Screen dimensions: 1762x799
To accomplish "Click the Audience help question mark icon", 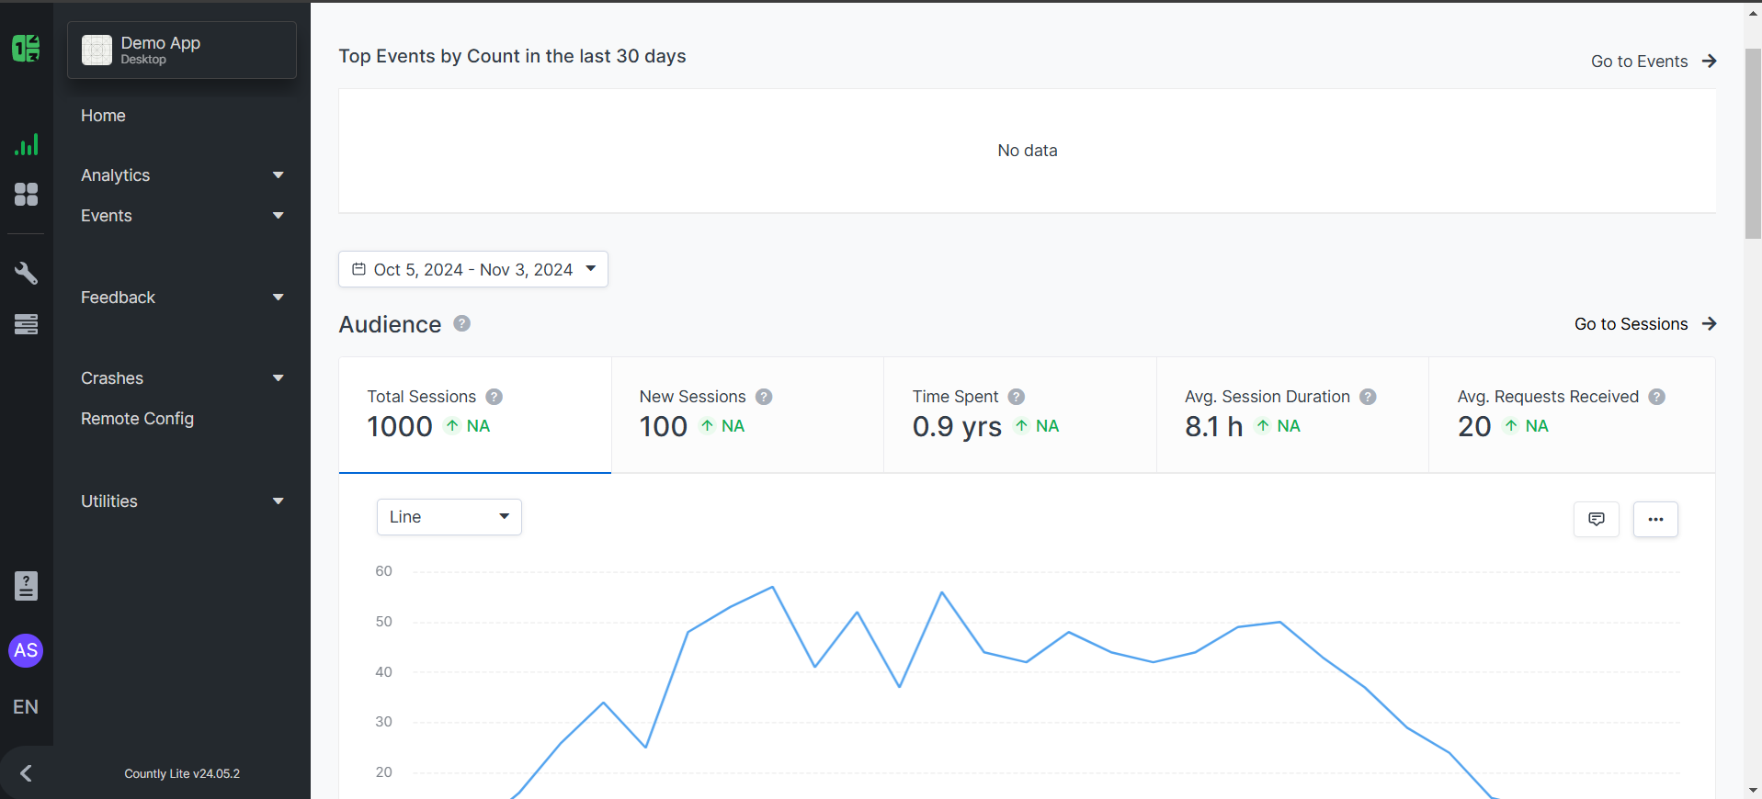I will coord(462,323).
